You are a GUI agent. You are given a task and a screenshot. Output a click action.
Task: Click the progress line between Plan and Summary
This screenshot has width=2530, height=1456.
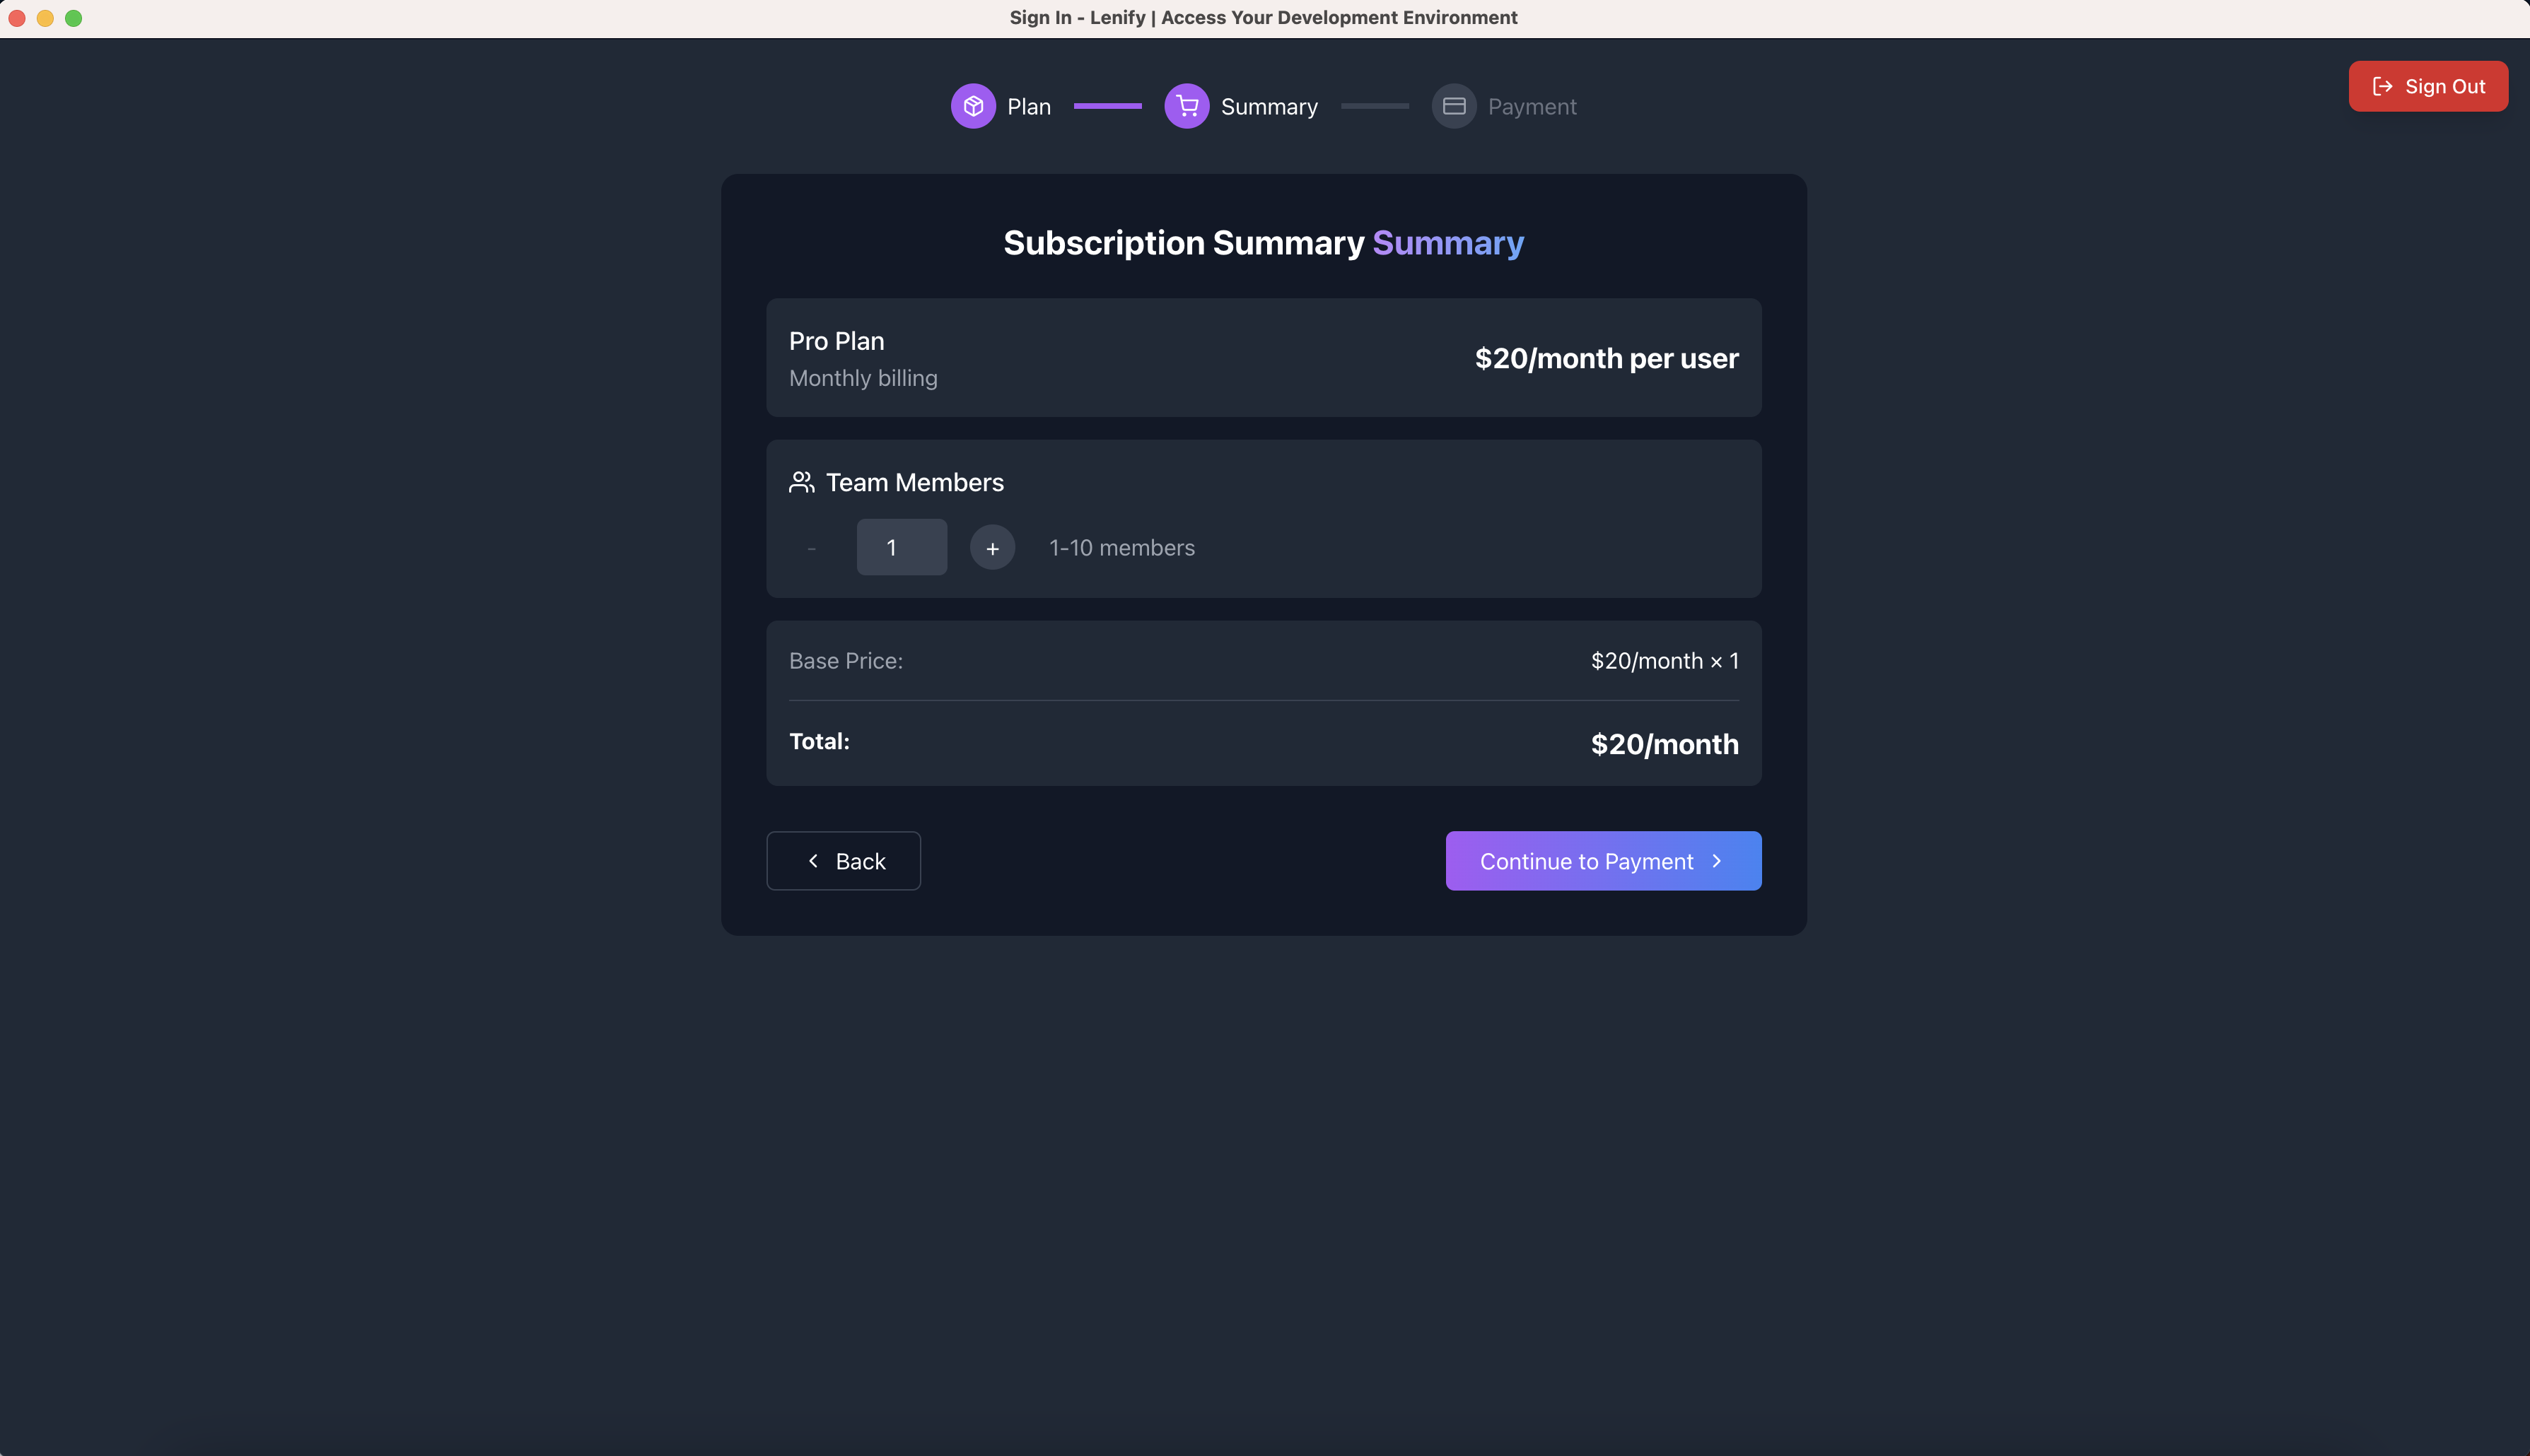1107,105
